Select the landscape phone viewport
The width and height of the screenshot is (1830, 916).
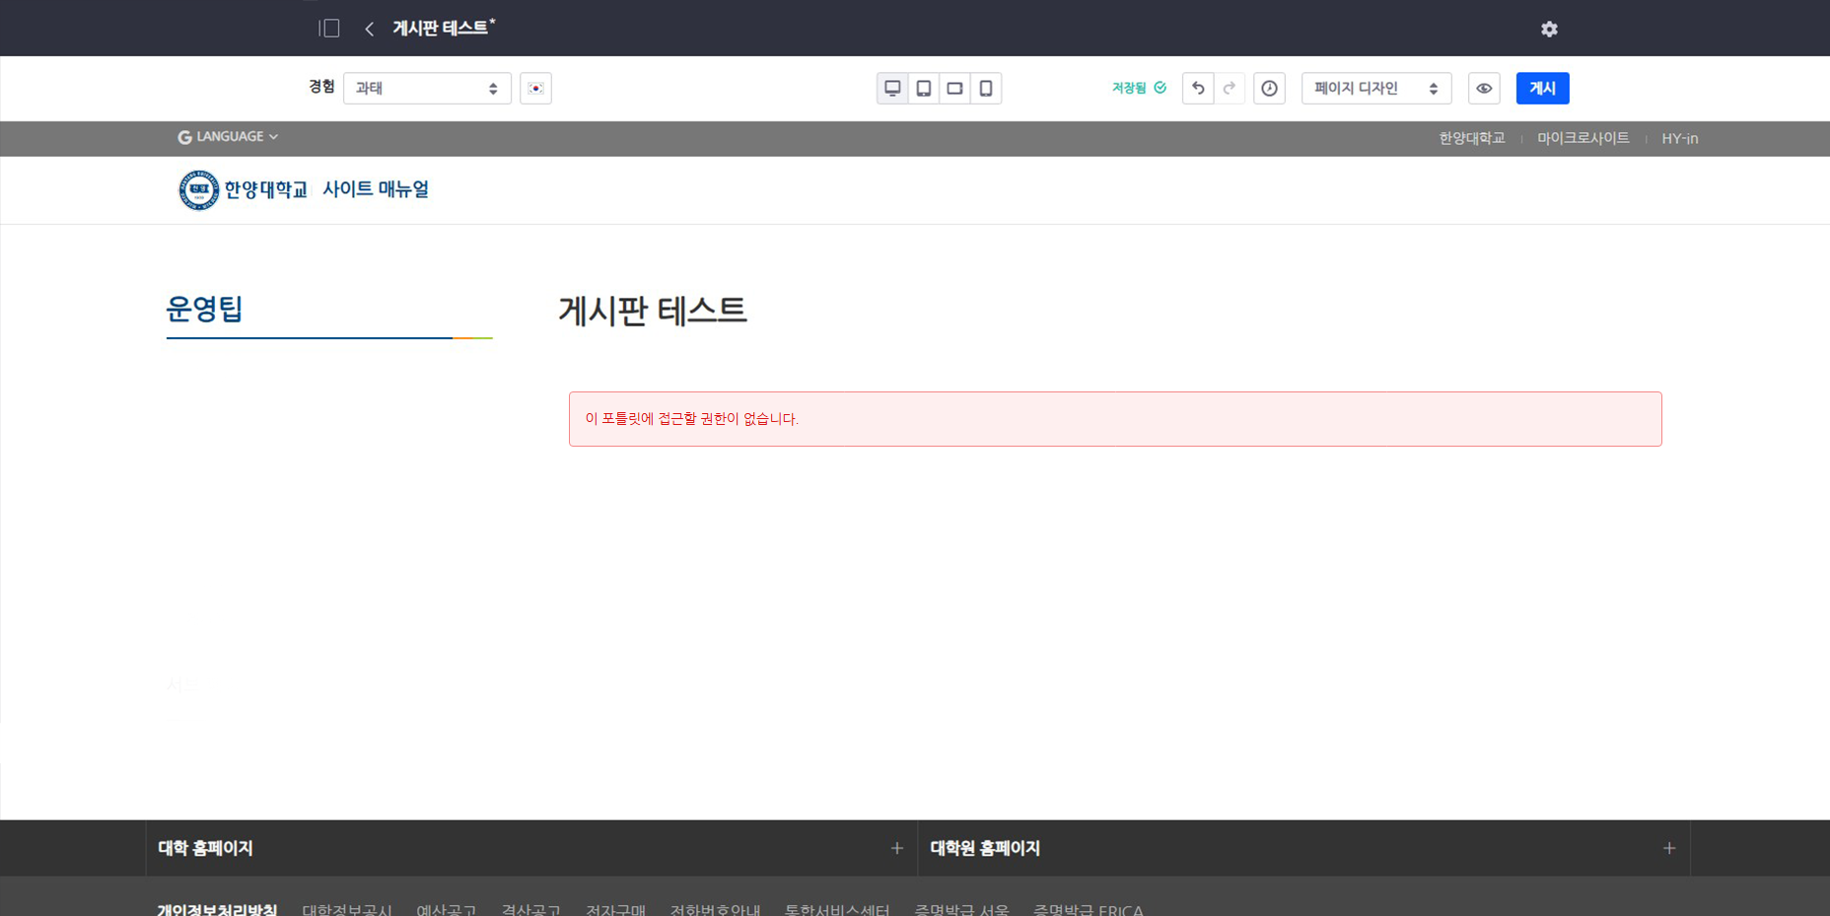click(954, 89)
